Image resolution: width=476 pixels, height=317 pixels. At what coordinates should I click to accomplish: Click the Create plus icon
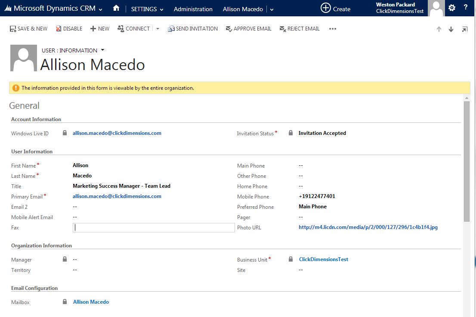pyautogui.click(x=326, y=8)
